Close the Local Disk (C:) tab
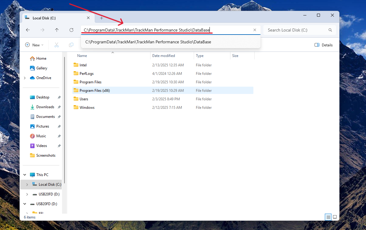 point(88,18)
